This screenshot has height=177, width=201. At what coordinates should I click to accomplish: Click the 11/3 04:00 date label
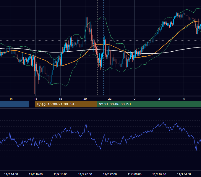[184, 174]
